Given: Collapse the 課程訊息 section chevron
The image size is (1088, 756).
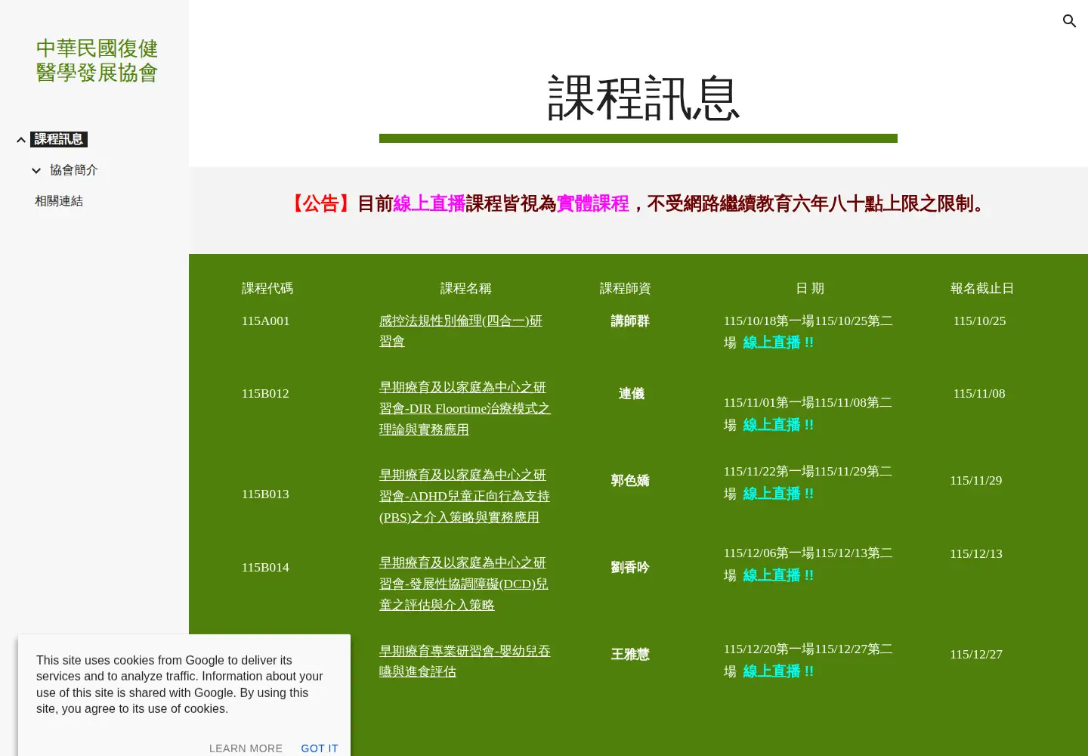Looking at the screenshot, I should (21, 140).
